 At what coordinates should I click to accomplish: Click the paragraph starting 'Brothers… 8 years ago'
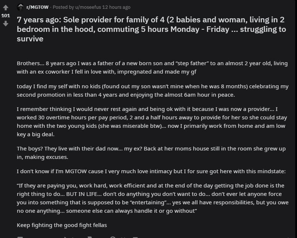click(152, 67)
